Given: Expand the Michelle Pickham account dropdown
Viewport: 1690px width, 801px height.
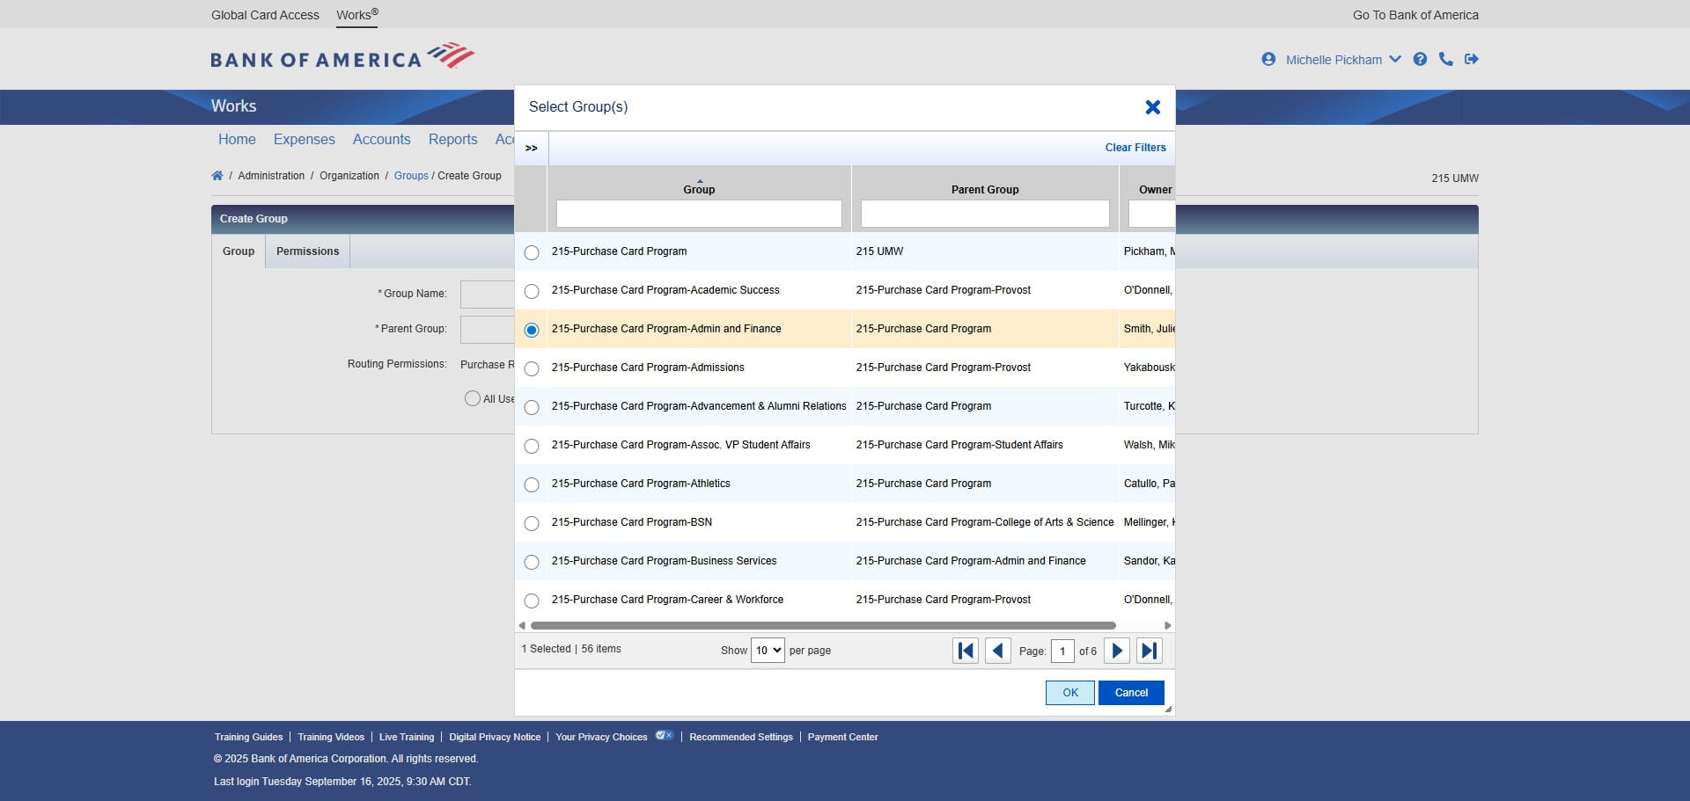Looking at the screenshot, I should [x=1396, y=59].
